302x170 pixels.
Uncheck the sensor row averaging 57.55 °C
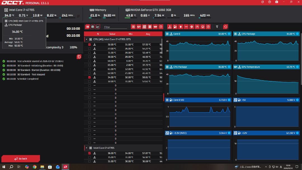point(89,45)
